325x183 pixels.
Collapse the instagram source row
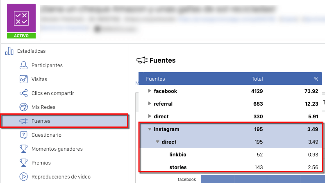[x=150, y=129]
